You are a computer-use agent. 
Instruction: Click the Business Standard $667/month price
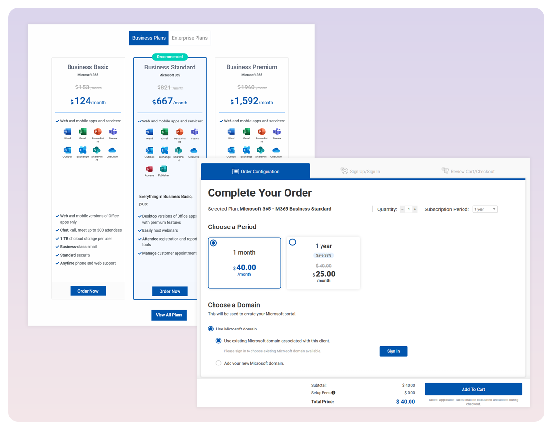pos(170,102)
